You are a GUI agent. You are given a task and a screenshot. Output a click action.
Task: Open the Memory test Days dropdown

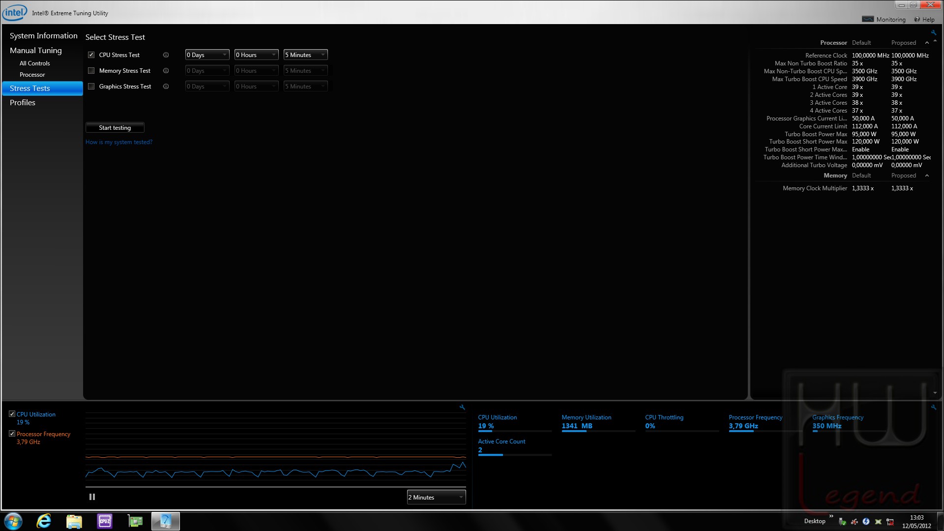[207, 71]
